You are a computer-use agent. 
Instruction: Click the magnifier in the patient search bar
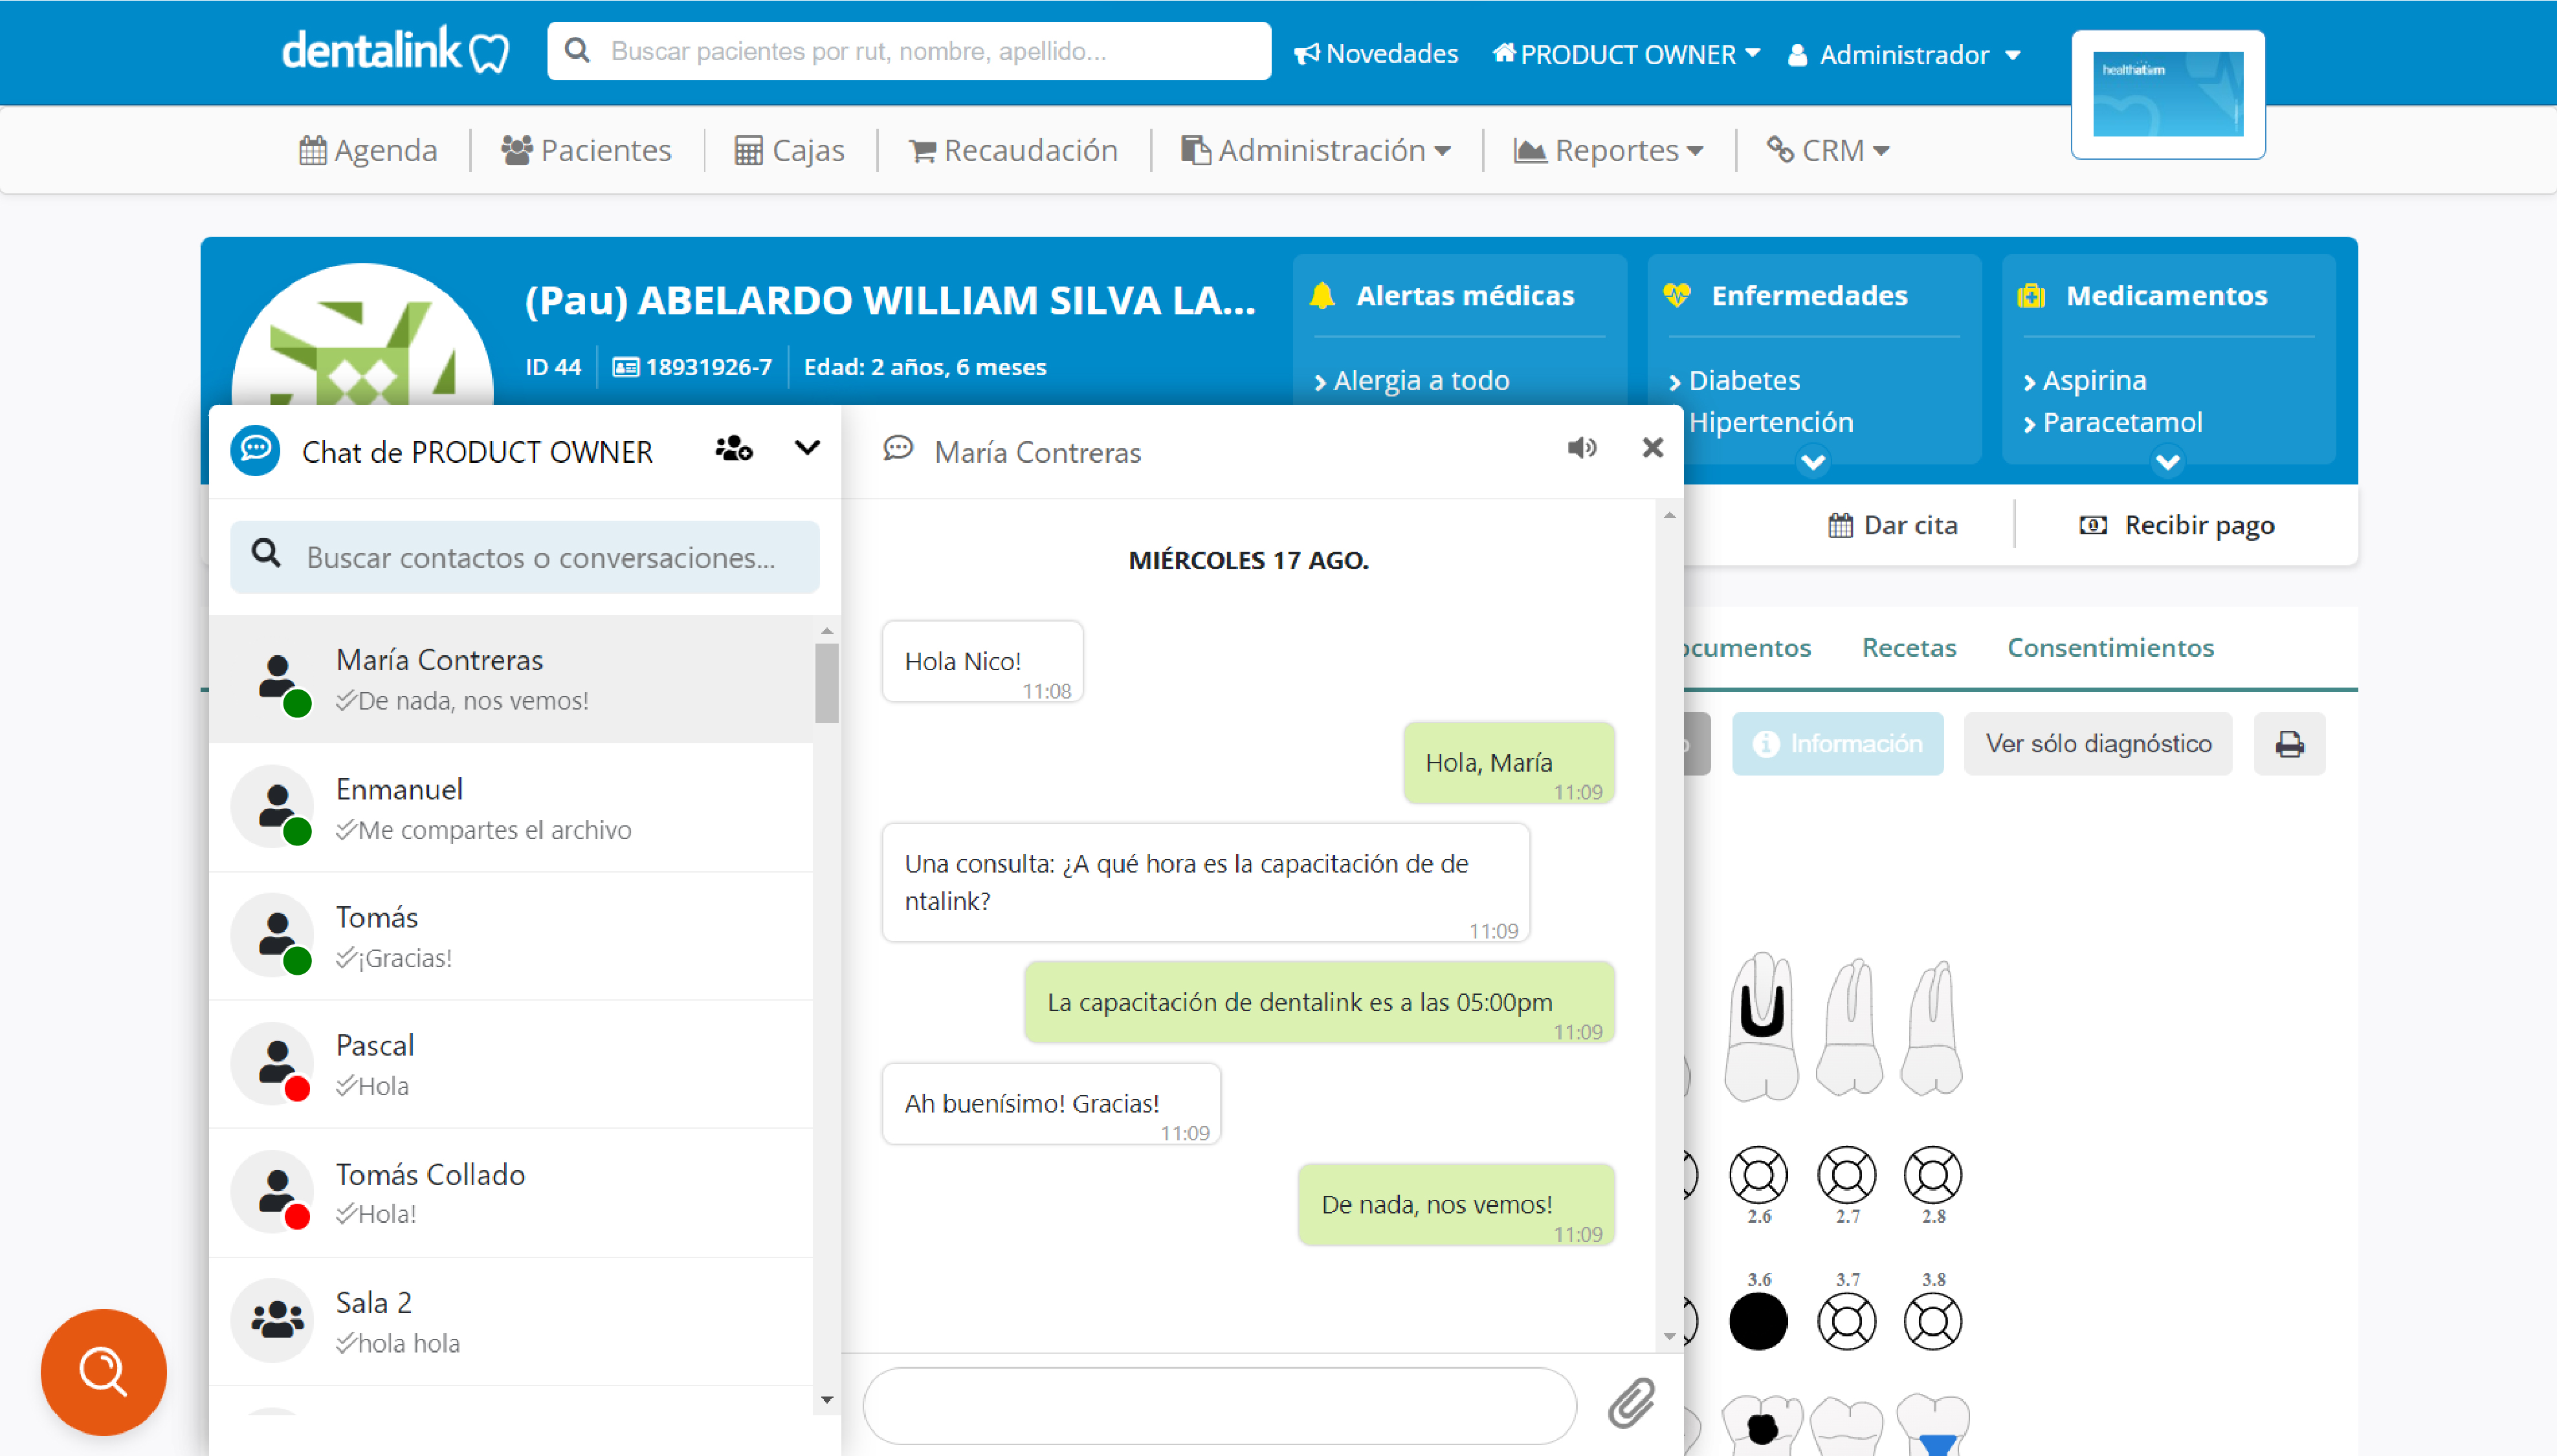(x=578, y=50)
